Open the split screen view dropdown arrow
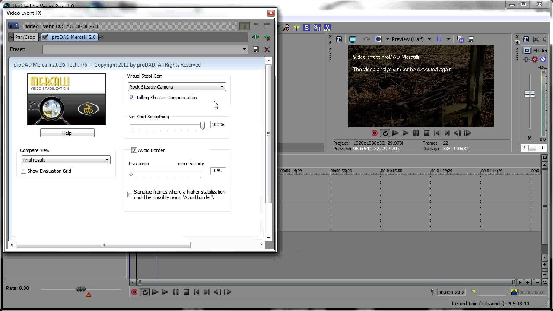Viewport: 553px width, 311px height. (388, 39)
